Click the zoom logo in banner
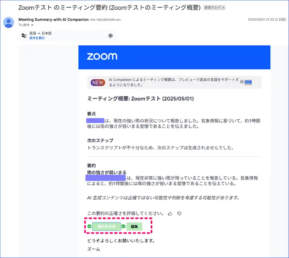 click(x=102, y=57)
